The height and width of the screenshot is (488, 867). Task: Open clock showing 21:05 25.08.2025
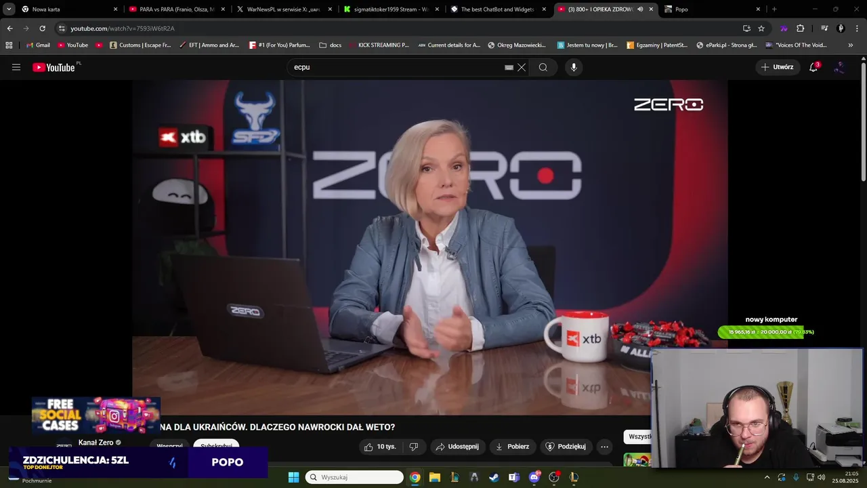pyautogui.click(x=847, y=477)
